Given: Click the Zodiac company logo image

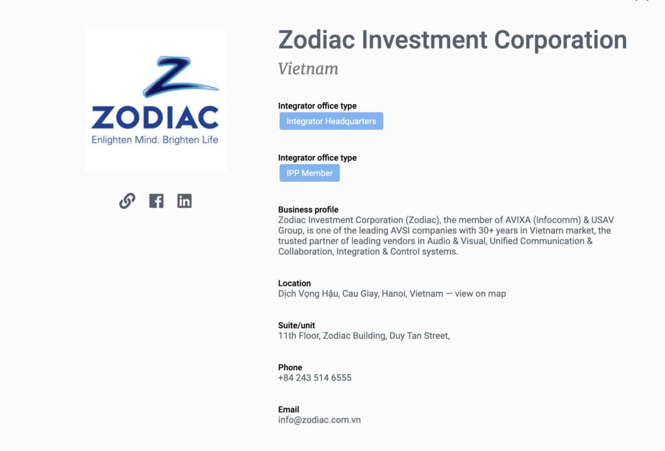Looking at the screenshot, I should tap(155, 100).
